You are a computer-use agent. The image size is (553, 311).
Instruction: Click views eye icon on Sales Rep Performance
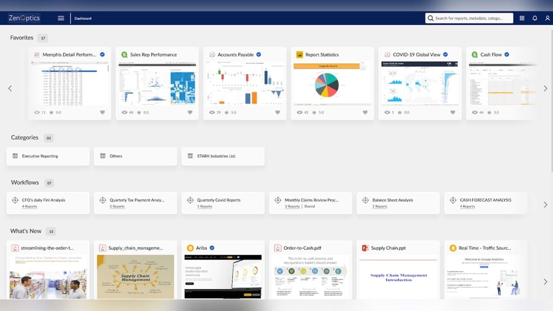[124, 112]
